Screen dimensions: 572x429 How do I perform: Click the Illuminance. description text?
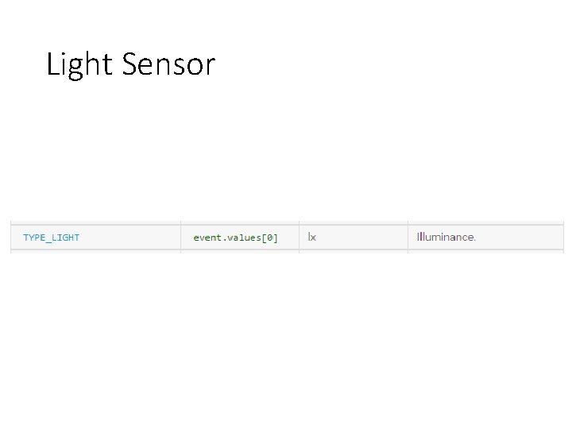tap(446, 237)
